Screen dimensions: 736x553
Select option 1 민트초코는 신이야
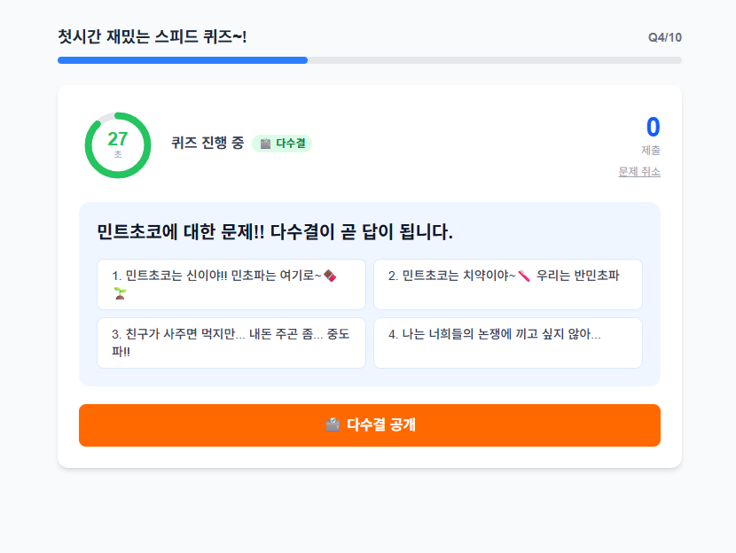pos(231,284)
